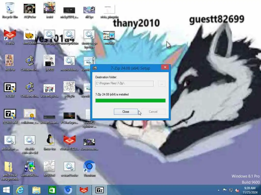Viewport: 261px width, 195px height.
Task: Select the vm0b0t desktop icon
Action: point(109,38)
